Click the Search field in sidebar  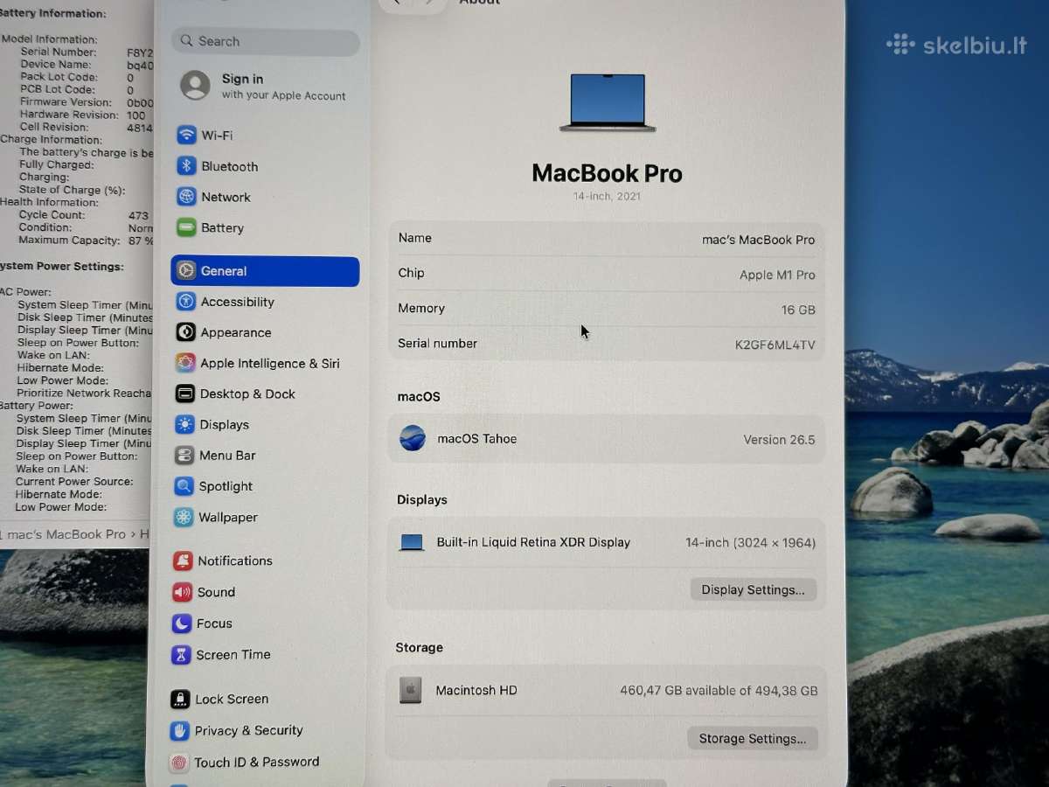tap(266, 41)
